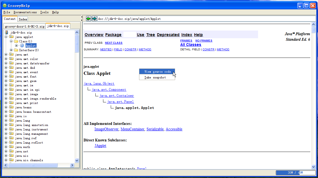The image size is (318, 178).
Task: Expand the java.net package node
Action: (x=6, y=151)
